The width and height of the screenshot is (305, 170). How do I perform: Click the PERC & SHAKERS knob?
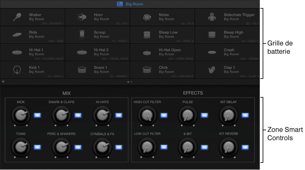[x=61, y=147]
